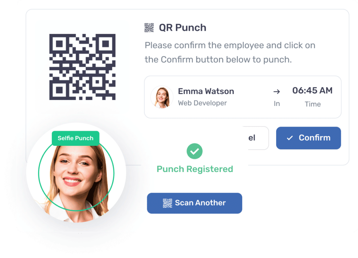Click the QR Punch header icon
Viewport: 358px width, 258px height.
click(149, 28)
